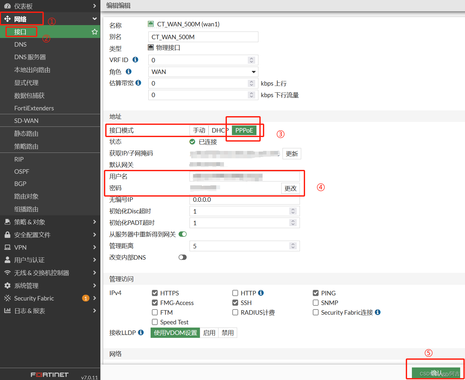This screenshot has width=465, height=380.
Task: Open the SD-WAN menu item
Action: 26,121
